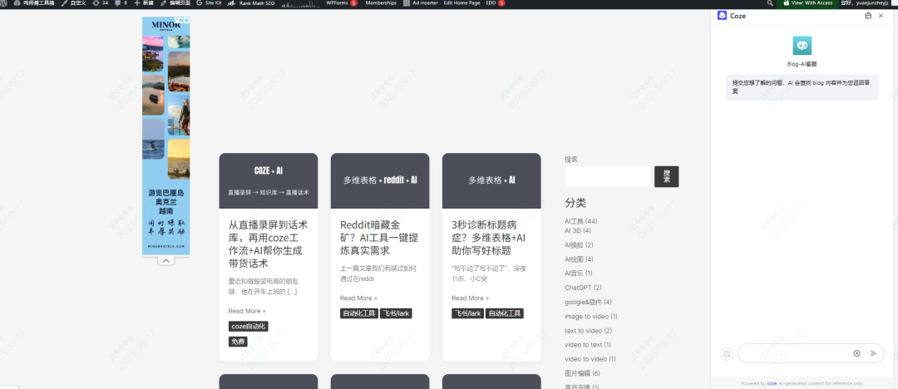The image size is (898, 389).
Task: Click the clear-context icon in Coze header
Action: click(868, 16)
